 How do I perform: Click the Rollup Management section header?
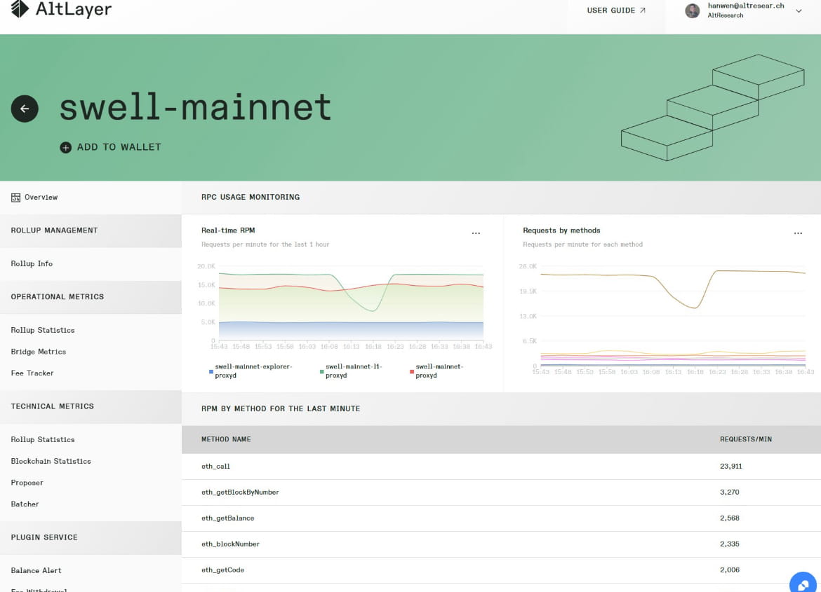91,230
